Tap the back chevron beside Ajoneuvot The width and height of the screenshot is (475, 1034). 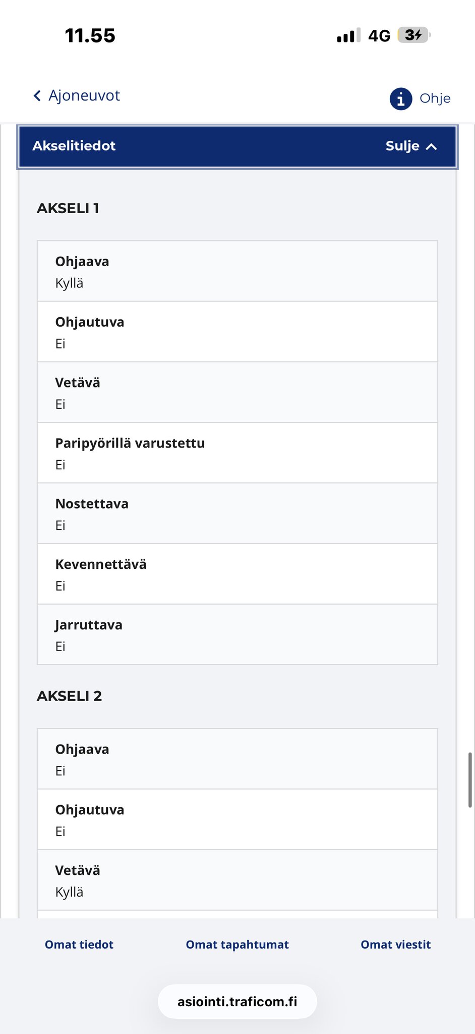pos(37,96)
